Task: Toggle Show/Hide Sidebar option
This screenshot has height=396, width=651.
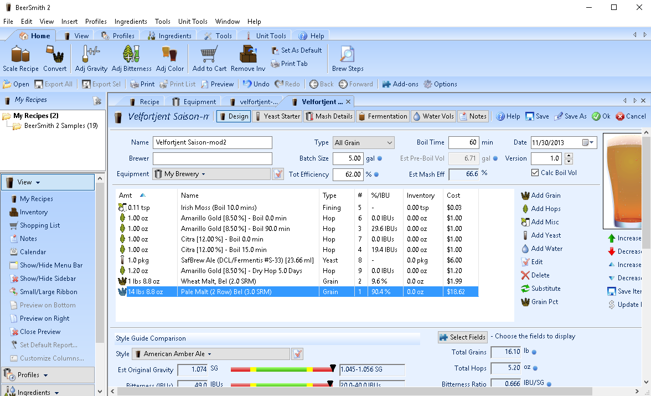Action: tap(48, 279)
